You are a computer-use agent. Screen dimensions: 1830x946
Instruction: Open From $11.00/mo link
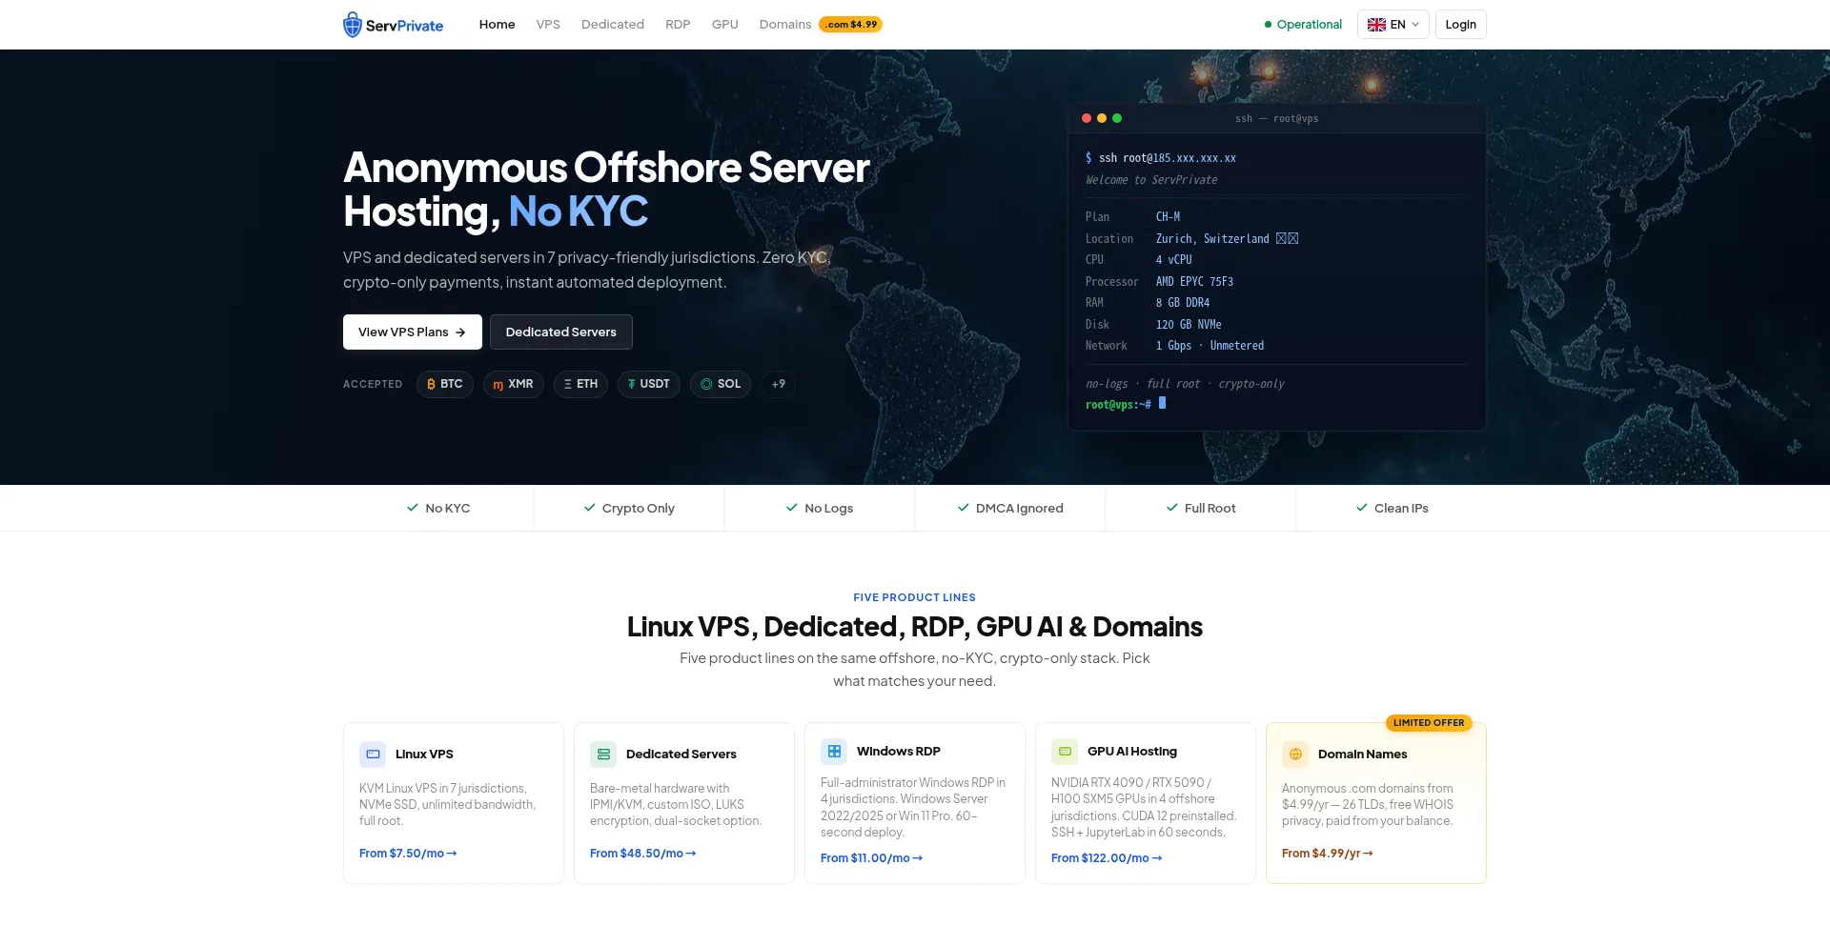point(871,858)
